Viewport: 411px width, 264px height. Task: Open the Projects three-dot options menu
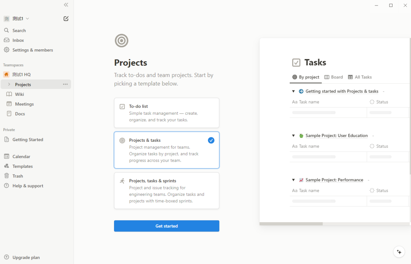pos(65,84)
